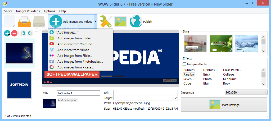
Task: Choose Add images from Flickr... entry
Action: tap(80, 55)
